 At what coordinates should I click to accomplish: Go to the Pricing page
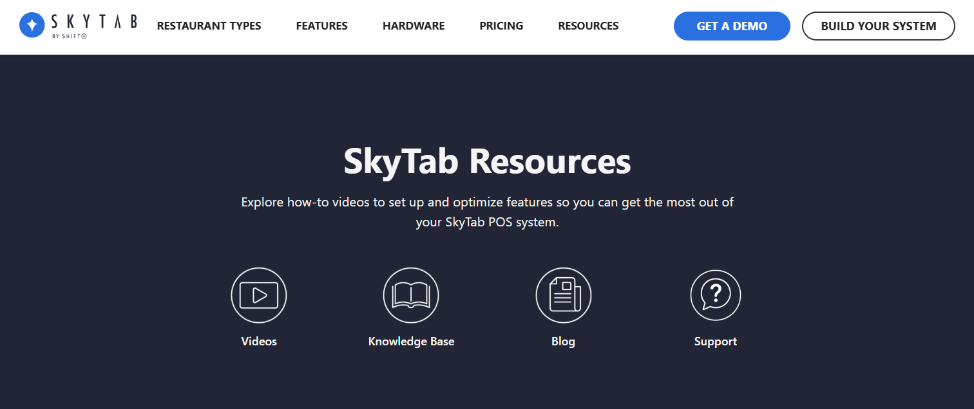tap(501, 26)
